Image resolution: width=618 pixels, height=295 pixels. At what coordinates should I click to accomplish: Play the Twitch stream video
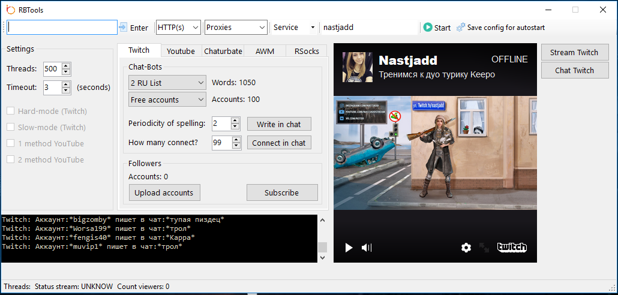(349, 247)
